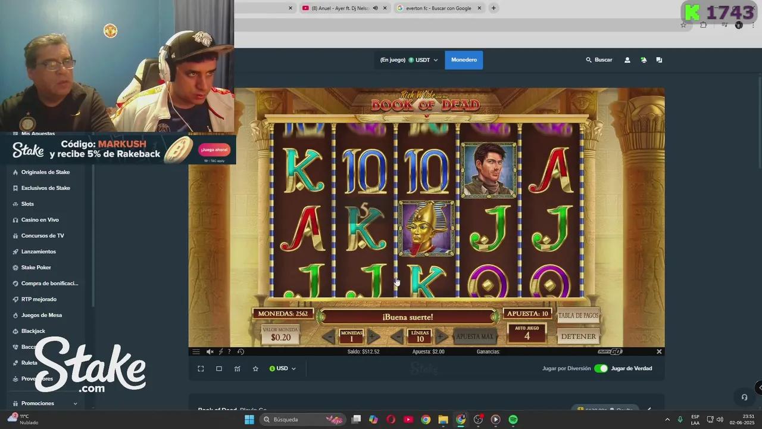Screen dimensions: 762x429
Task: Click the Monedero button
Action: click(464, 60)
